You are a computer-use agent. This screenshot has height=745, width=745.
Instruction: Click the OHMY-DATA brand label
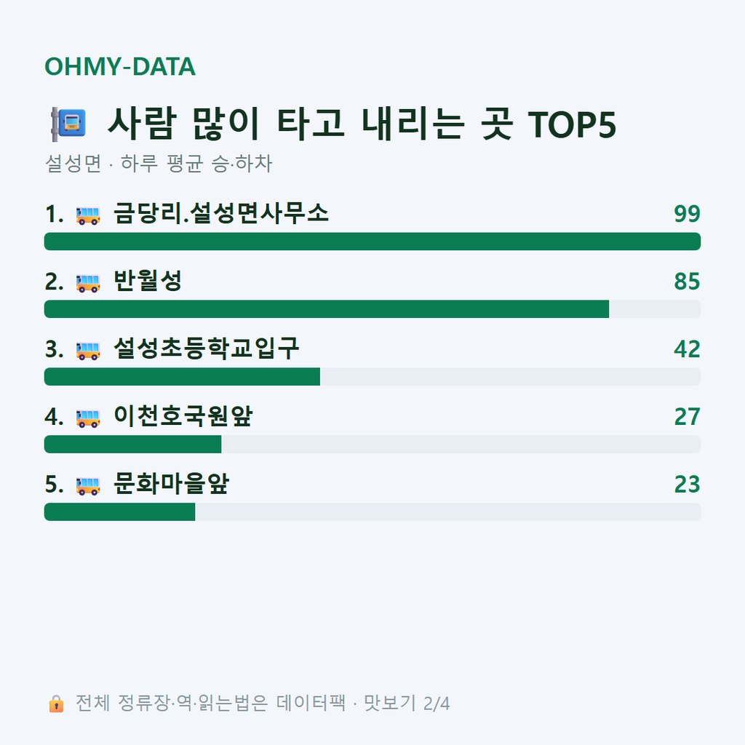pyautogui.click(x=120, y=66)
